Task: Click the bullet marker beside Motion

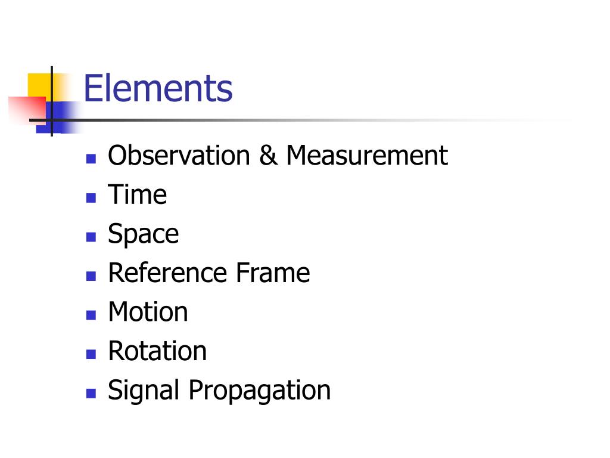Action: click(91, 315)
